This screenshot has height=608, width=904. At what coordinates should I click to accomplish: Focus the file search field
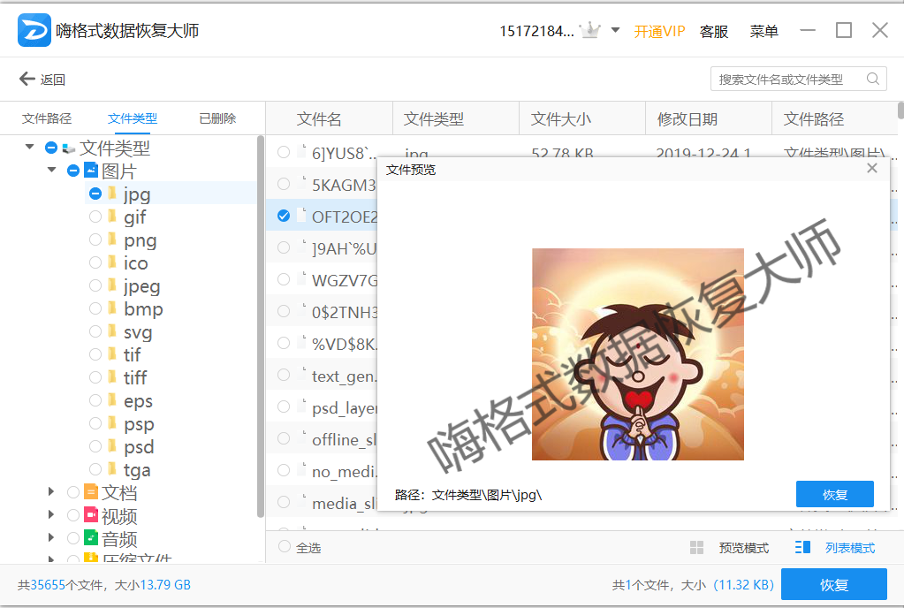coord(799,79)
